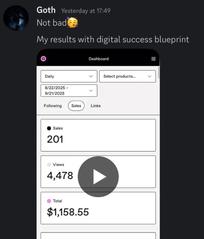The height and width of the screenshot is (239, 204).
Task: Click the dashboard scrollbar thumb
Action: point(159,72)
